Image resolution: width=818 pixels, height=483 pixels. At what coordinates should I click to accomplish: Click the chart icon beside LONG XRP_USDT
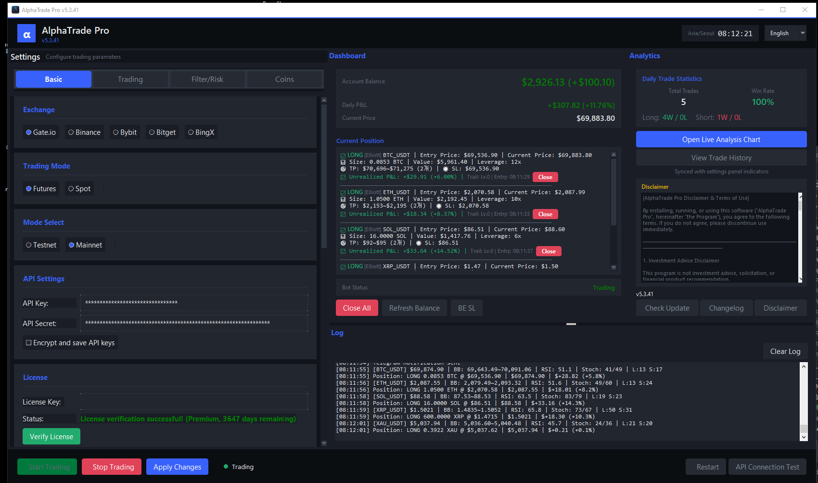point(343,267)
